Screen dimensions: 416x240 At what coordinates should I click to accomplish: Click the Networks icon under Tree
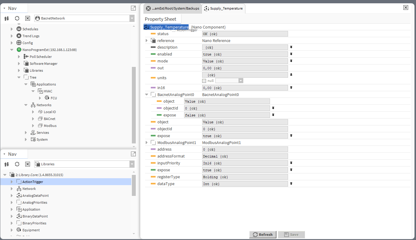point(33,105)
